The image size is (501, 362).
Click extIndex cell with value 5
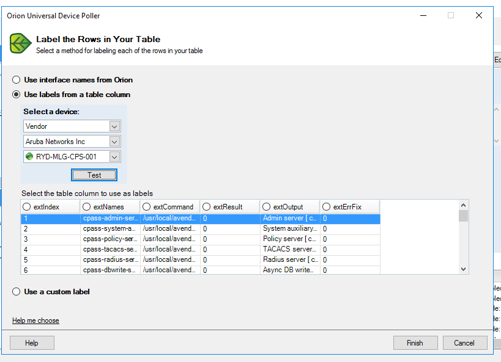pos(51,260)
